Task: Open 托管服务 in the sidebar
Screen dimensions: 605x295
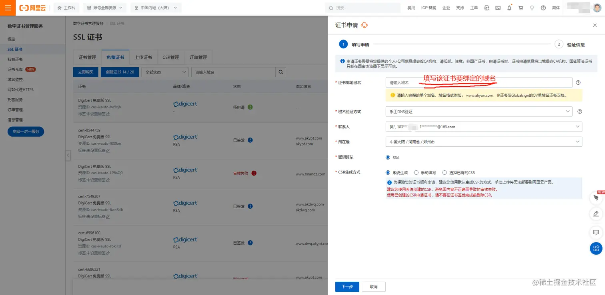Action: tap(15, 100)
